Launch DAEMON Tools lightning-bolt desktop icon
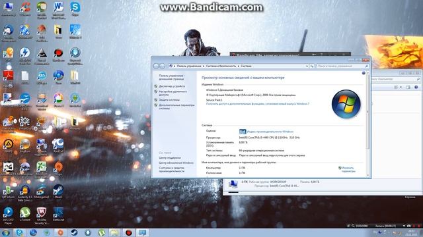The width and height of the screenshot is (423, 237). (x=25, y=56)
